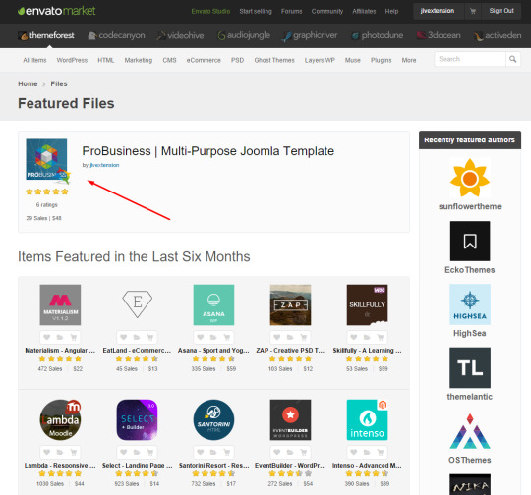Viewport: 531px width, 495px height.
Task: Open the GraphicRiver marketplace
Action: coord(310,35)
